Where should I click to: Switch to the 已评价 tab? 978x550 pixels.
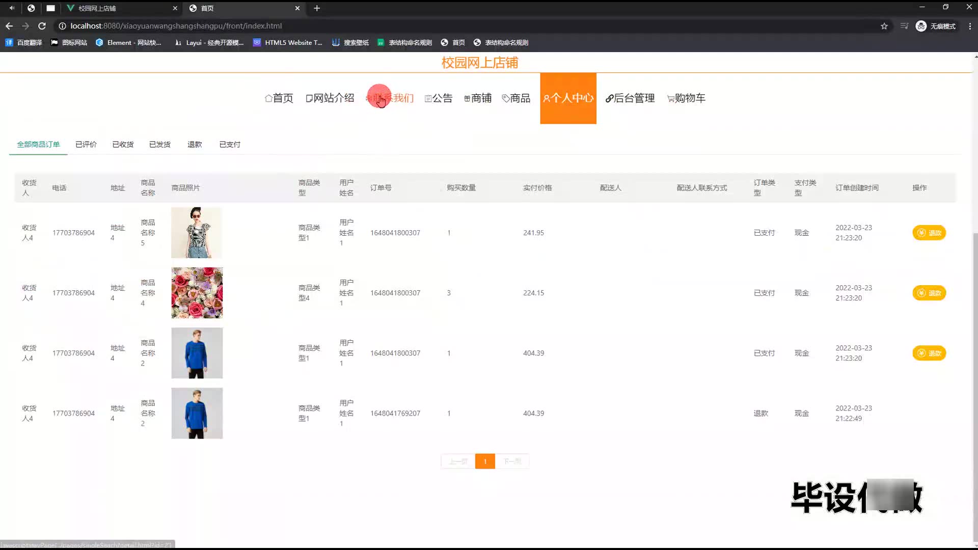[86, 145]
